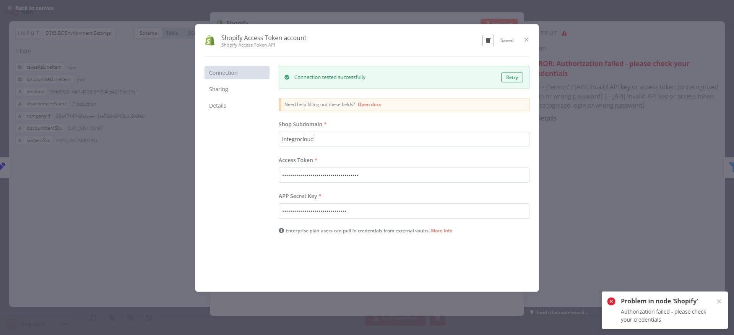Click the Saved status label
This screenshot has width=734, height=335.
[507, 40]
